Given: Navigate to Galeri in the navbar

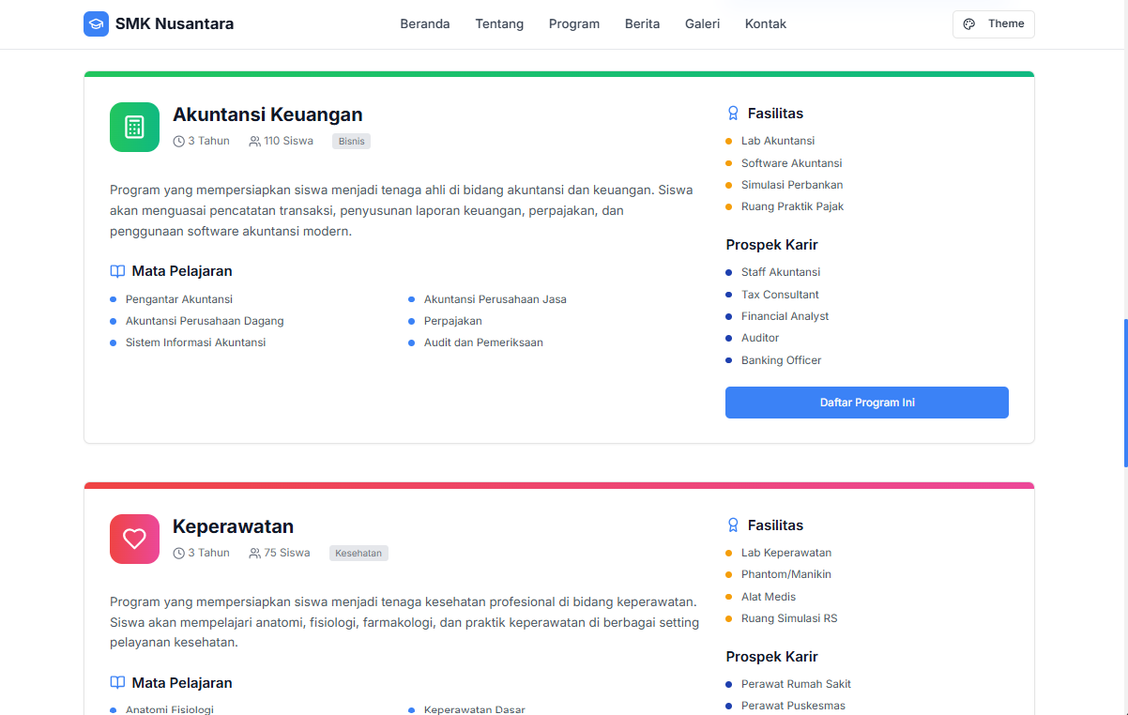Looking at the screenshot, I should pyautogui.click(x=702, y=24).
